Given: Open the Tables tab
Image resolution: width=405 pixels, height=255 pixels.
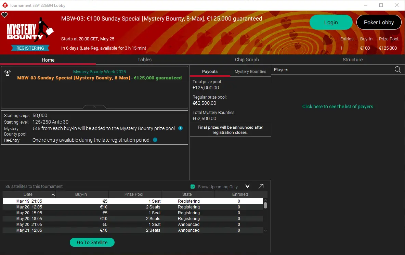Looking at the screenshot, I should [144, 60].
